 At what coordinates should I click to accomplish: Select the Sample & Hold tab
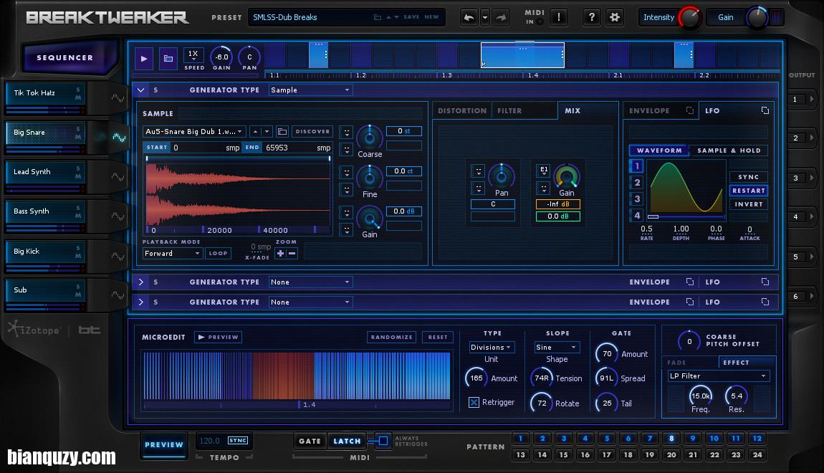729,150
